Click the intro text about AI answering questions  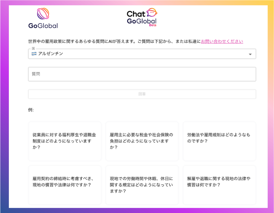(114, 41)
